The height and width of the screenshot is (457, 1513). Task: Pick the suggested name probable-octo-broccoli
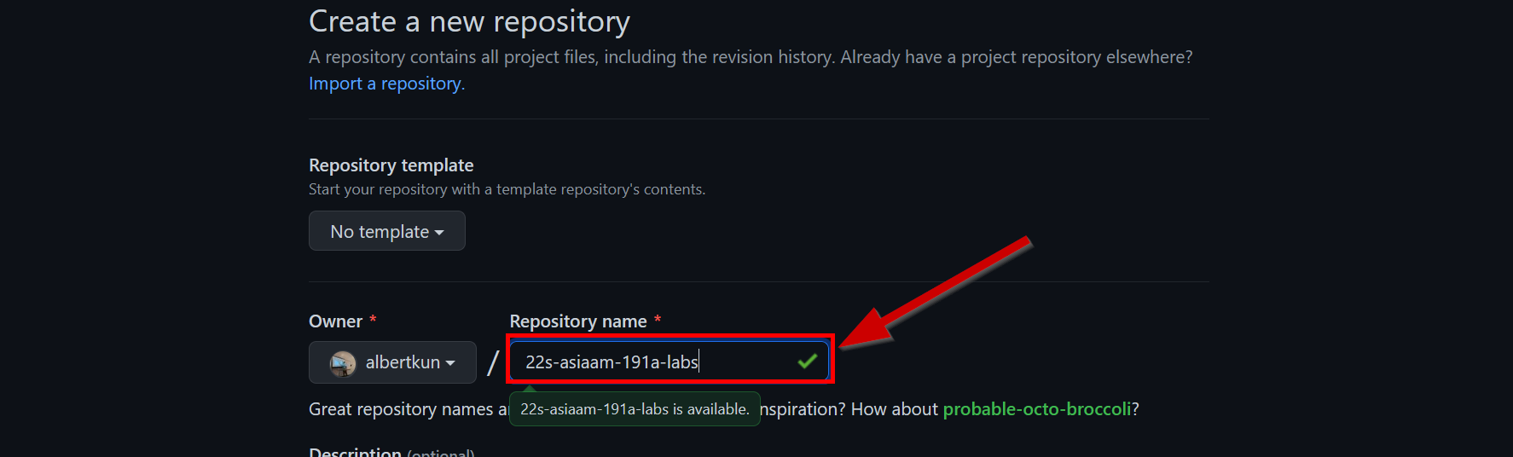click(x=1036, y=409)
